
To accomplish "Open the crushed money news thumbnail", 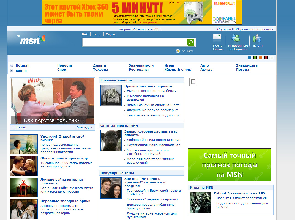I will [111, 95].
